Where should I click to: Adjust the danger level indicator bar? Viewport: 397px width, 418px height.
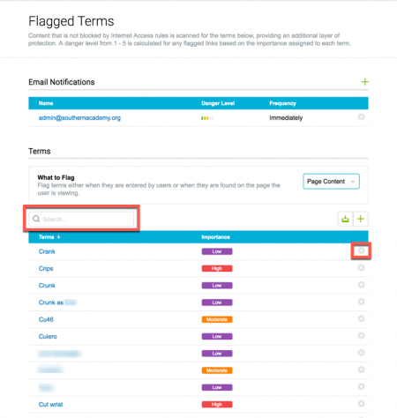point(207,118)
